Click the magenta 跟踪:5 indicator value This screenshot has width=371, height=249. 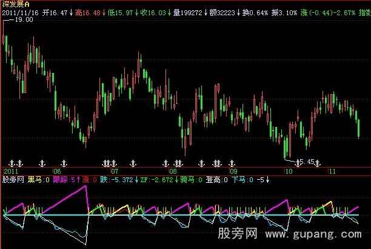coord(64,180)
